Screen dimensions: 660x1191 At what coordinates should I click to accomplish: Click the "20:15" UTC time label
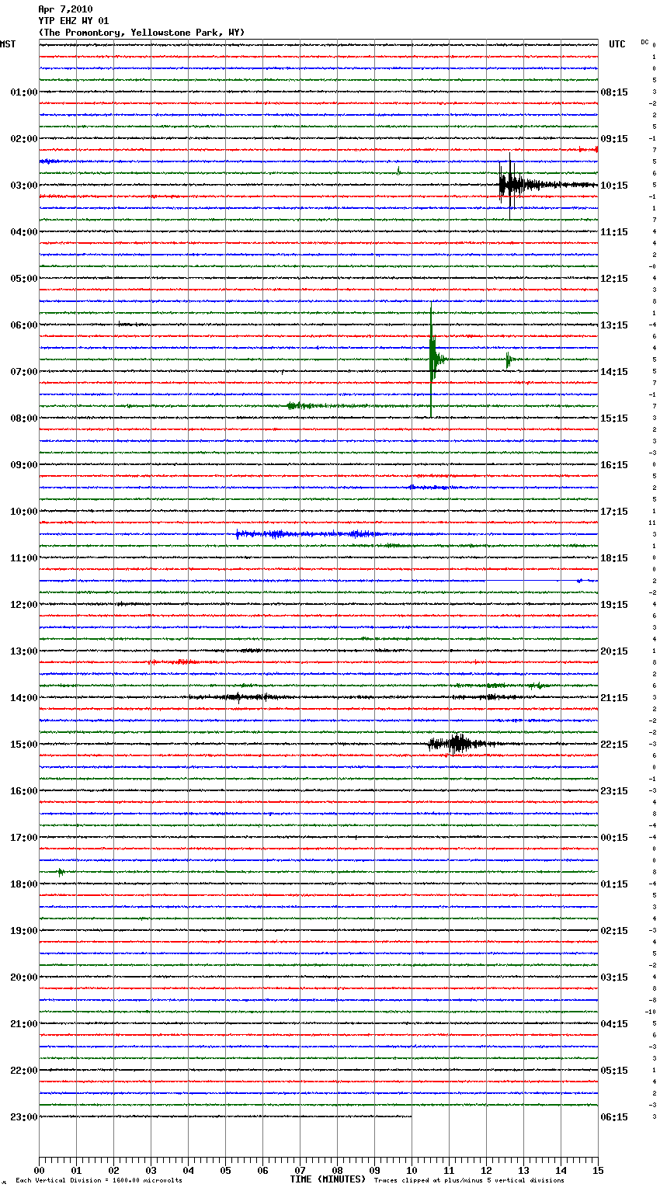pos(614,651)
